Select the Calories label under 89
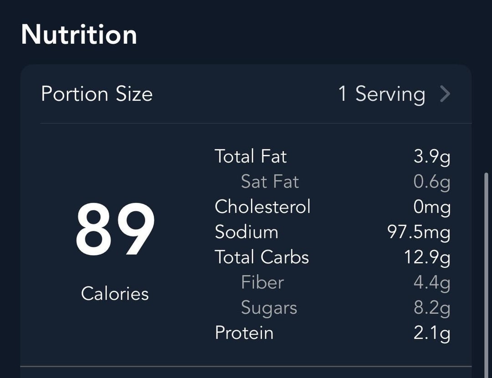The width and height of the screenshot is (492, 378). (115, 294)
